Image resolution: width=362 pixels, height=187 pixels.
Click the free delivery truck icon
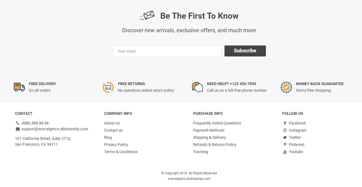tap(19, 87)
